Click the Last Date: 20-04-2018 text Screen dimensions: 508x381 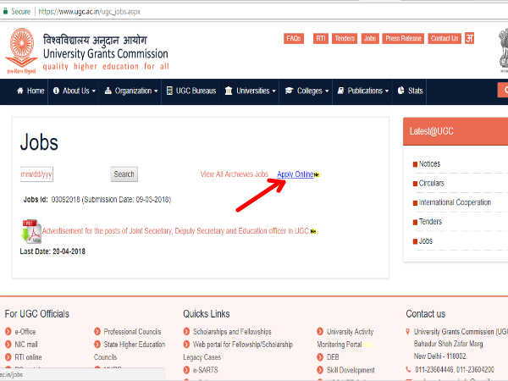(52, 251)
